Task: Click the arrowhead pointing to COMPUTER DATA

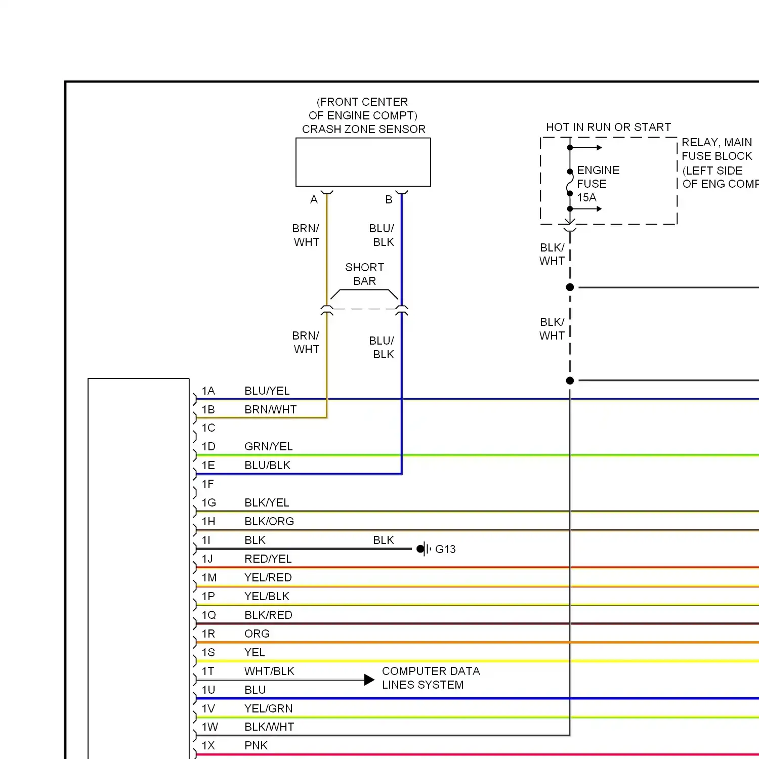Action: pyautogui.click(x=369, y=680)
